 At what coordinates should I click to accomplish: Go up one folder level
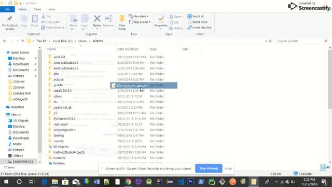point(23,41)
